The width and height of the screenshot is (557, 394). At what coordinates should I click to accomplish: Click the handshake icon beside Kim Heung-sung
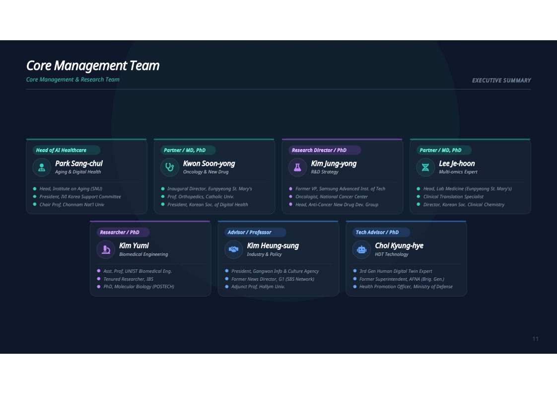click(x=233, y=249)
